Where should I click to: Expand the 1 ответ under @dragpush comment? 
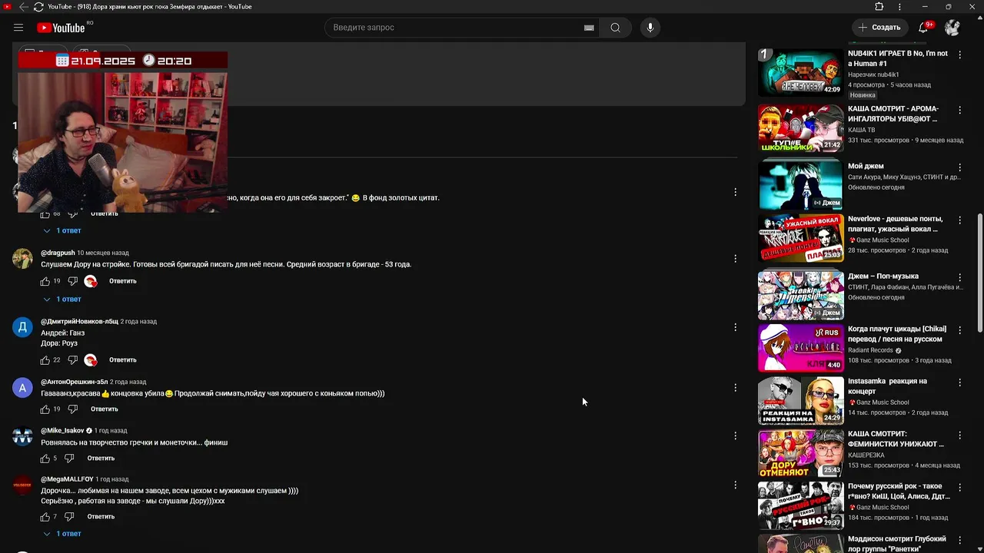[62, 300]
